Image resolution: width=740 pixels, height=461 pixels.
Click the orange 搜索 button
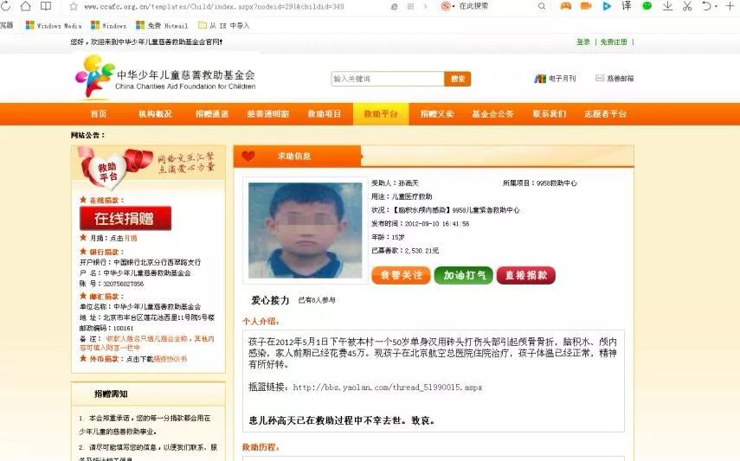(x=457, y=79)
